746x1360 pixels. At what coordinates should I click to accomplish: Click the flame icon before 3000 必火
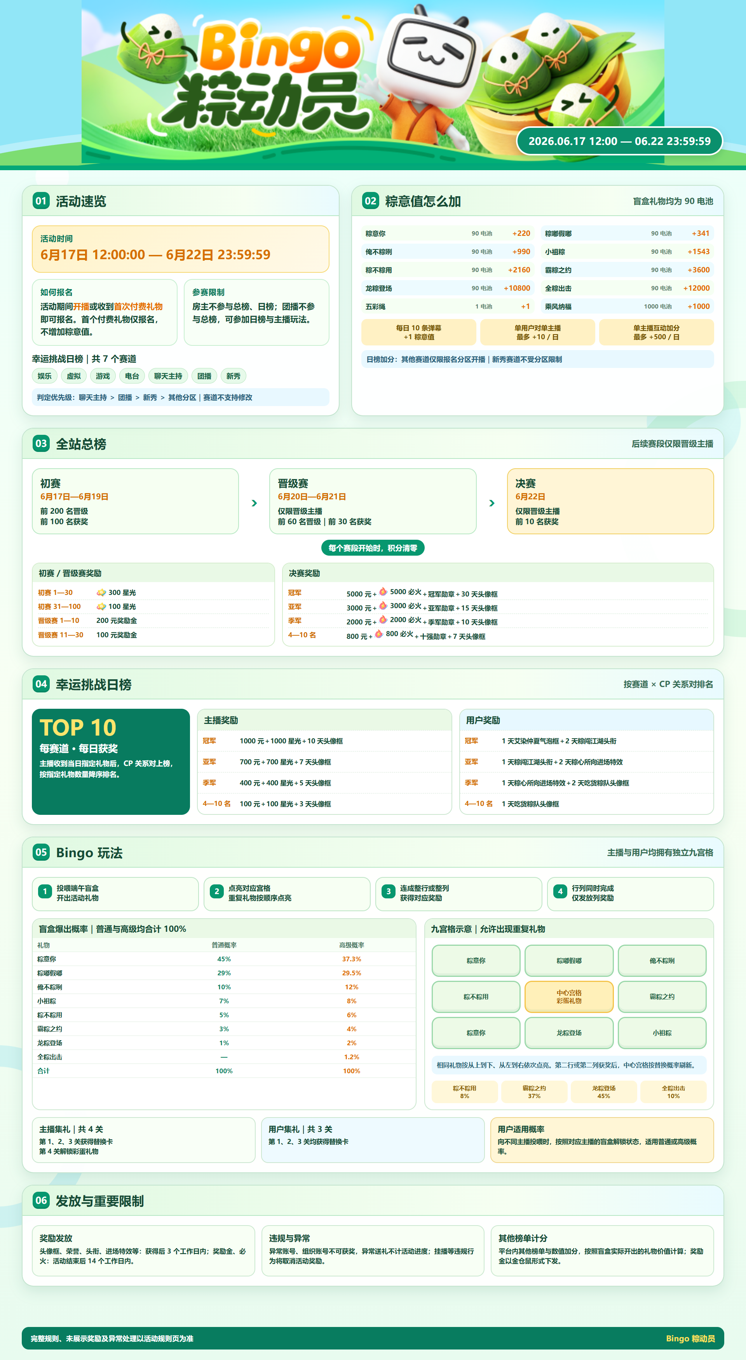point(383,605)
